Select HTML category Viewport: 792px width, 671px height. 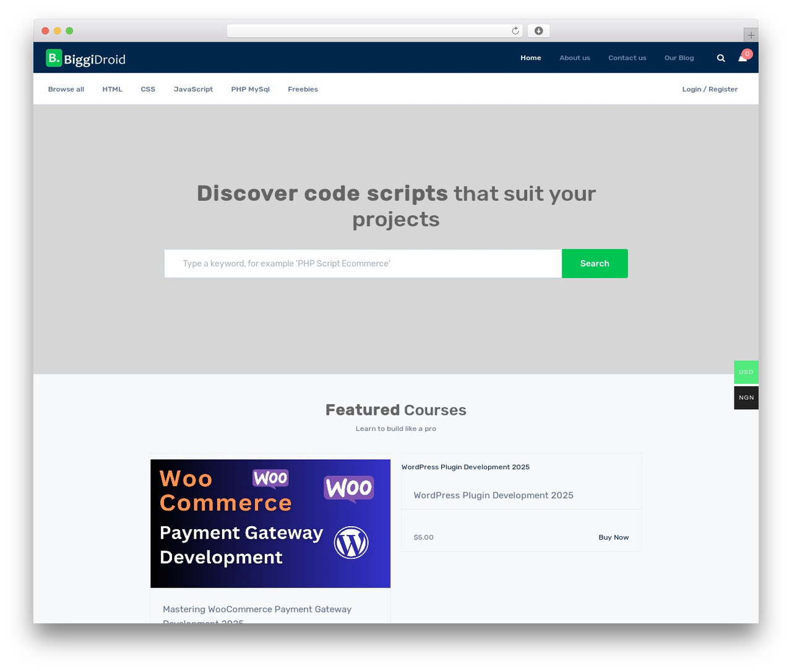point(113,89)
